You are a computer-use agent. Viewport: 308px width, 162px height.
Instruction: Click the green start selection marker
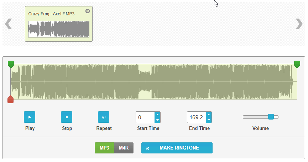click(x=11, y=64)
